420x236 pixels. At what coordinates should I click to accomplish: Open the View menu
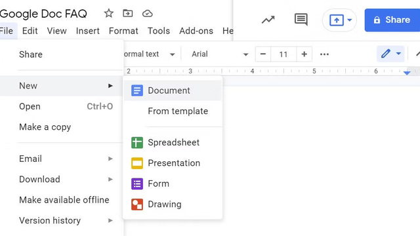coord(57,31)
